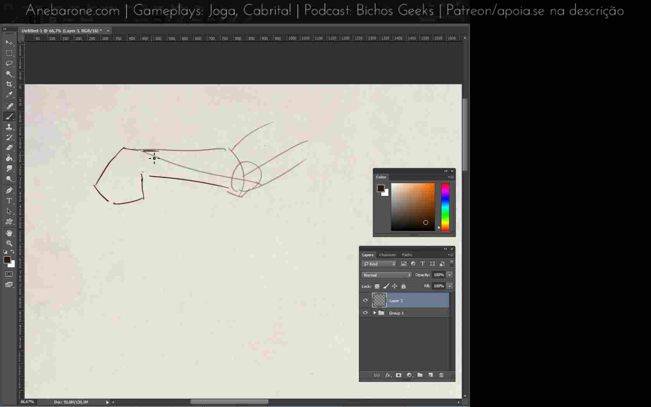This screenshot has width=651, height=407.
Task: Select the Horizontal Type tool
Action: pos(9,201)
